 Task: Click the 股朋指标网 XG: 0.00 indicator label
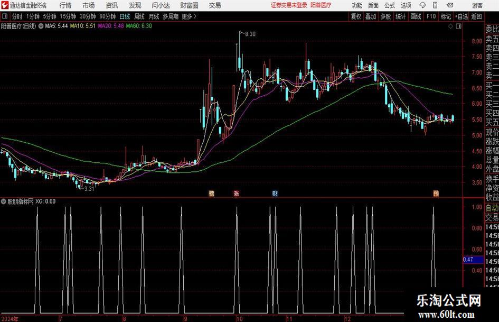point(32,201)
